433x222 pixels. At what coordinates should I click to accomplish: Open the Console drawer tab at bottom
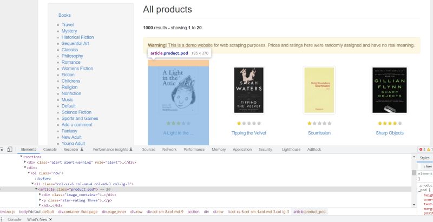pyautogui.click(x=14, y=219)
